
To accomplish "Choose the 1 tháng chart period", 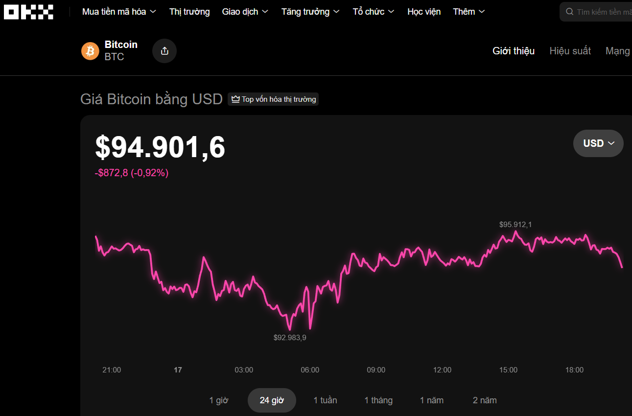I will click(x=378, y=400).
